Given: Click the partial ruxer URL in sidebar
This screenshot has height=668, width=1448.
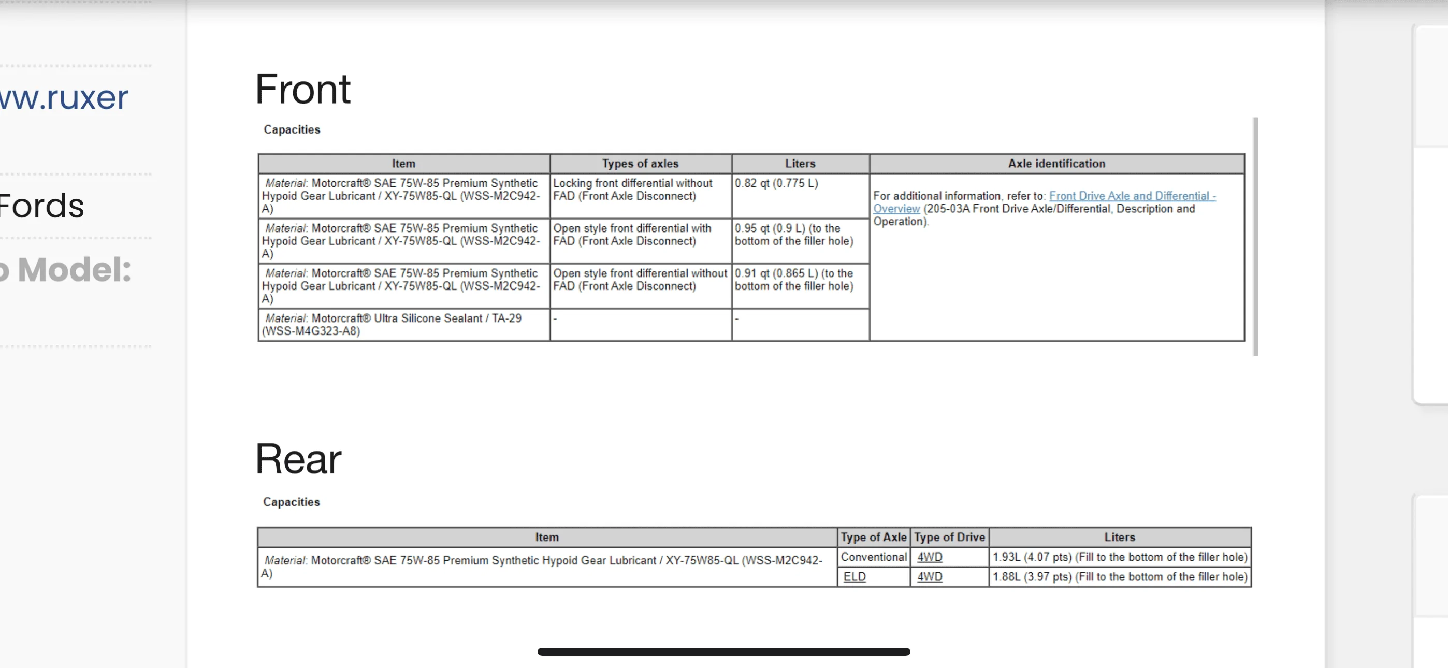Looking at the screenshot, I should tap(64, 97).
